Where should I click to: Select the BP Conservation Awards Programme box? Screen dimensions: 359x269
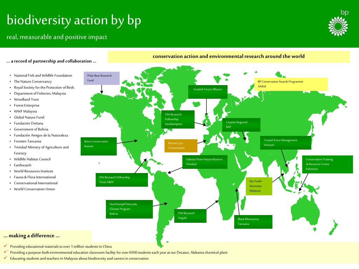pos(291,84)
